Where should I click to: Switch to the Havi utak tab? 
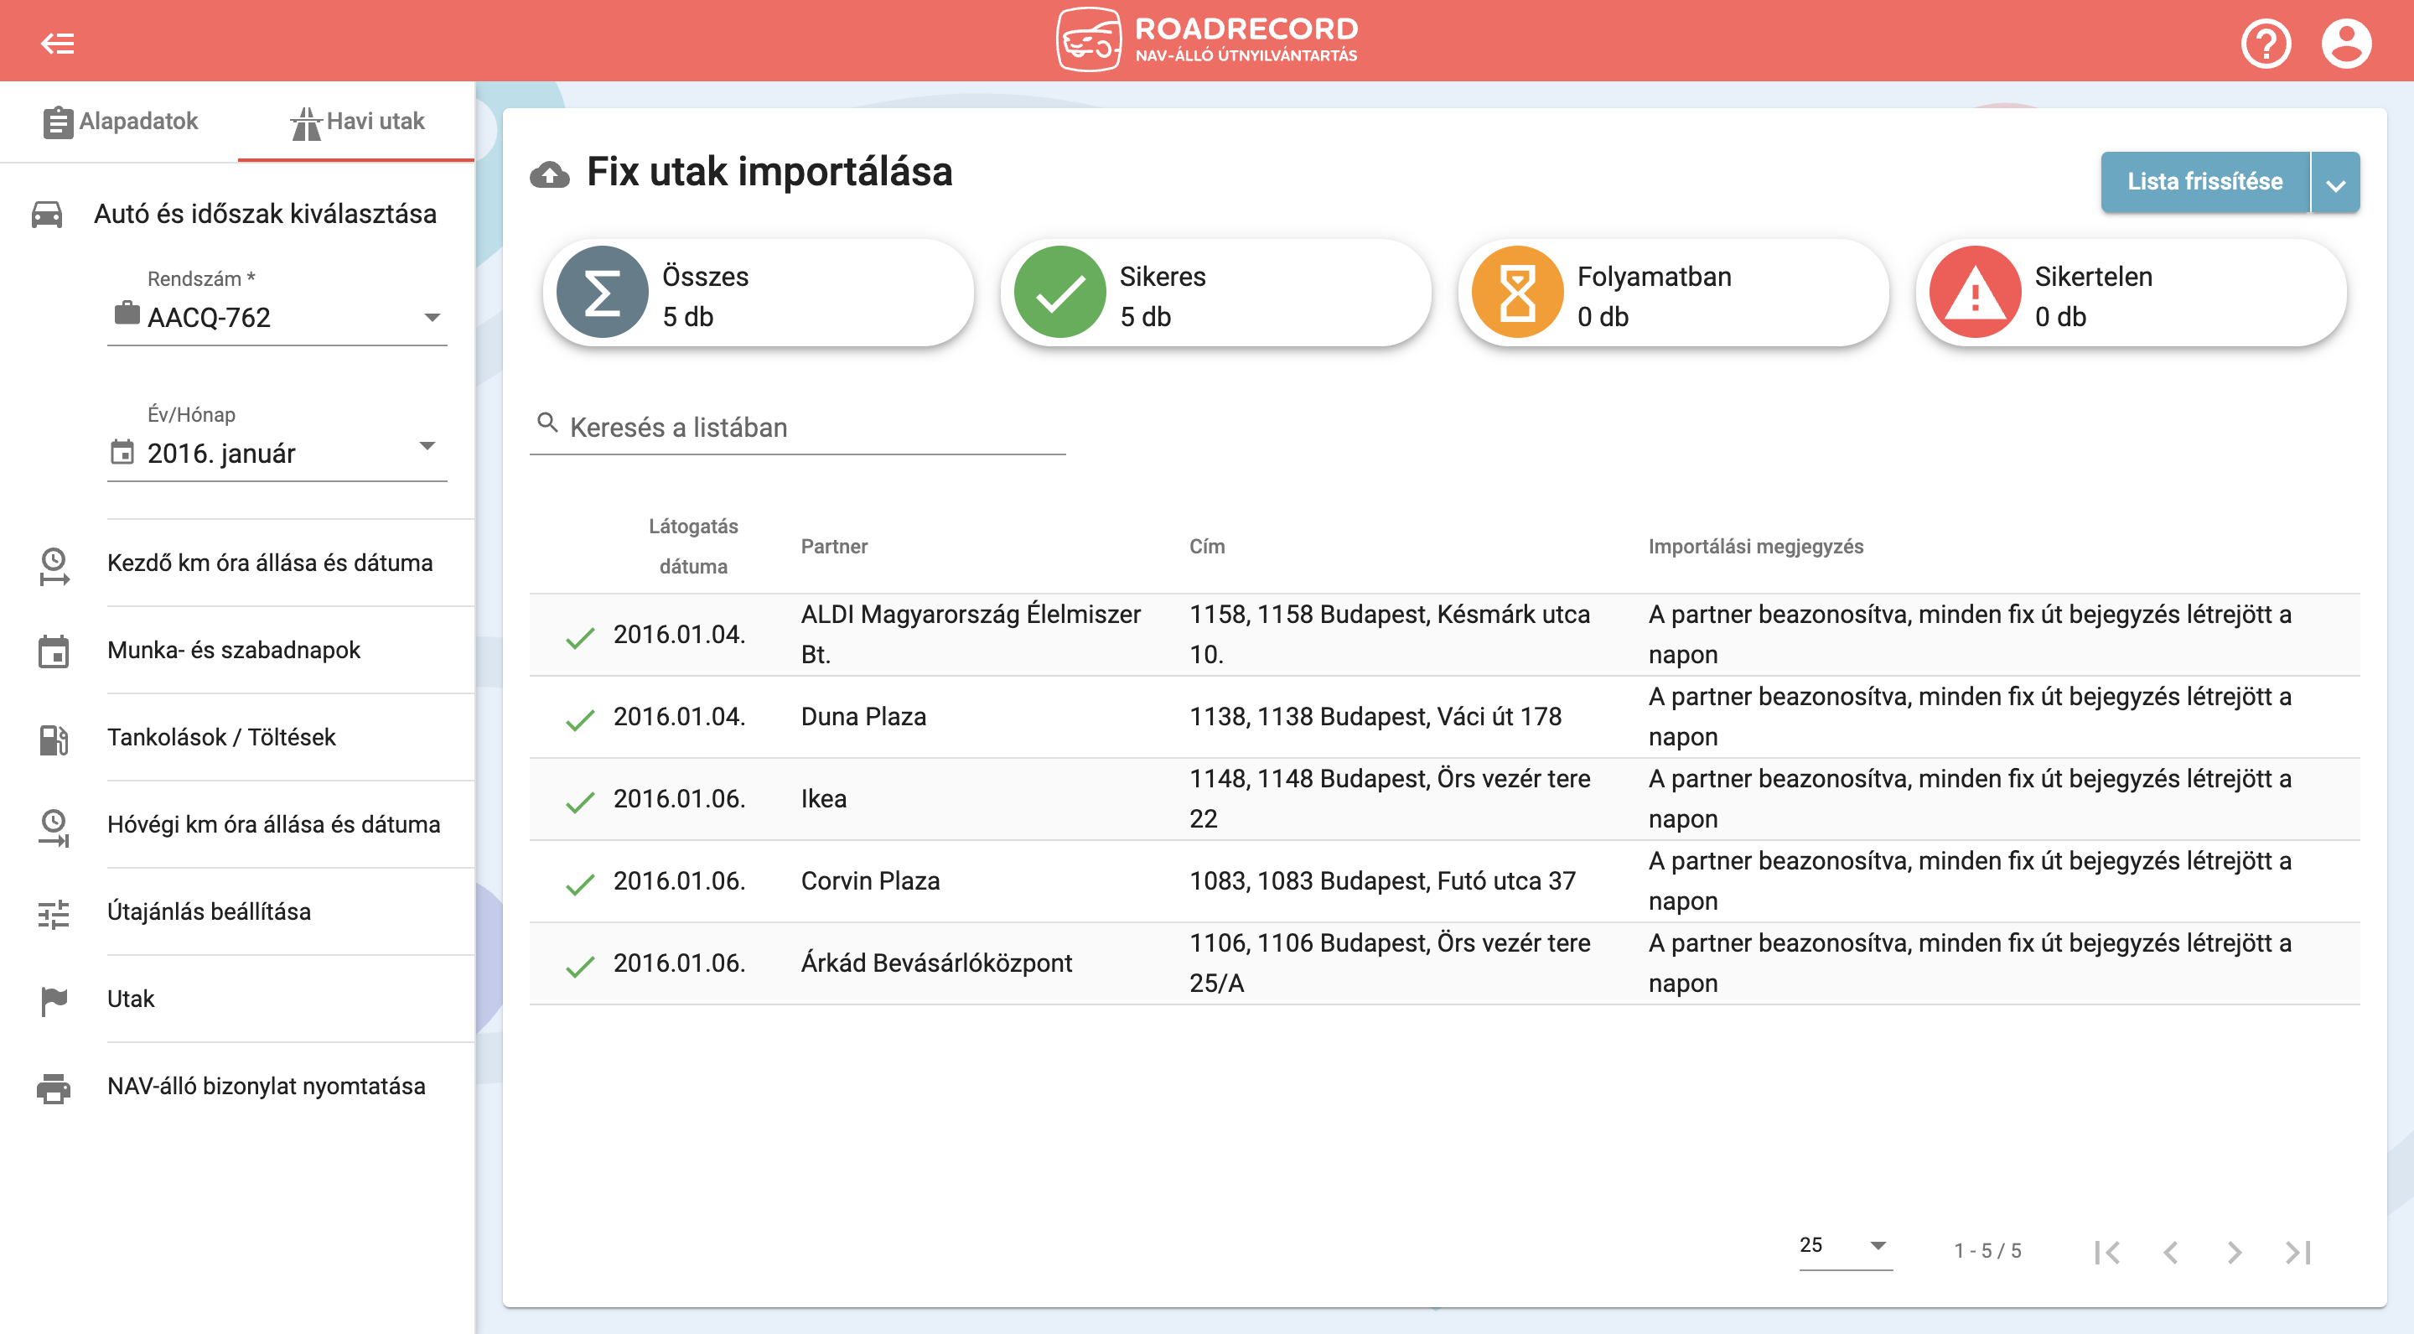click(x=356, y=121)
